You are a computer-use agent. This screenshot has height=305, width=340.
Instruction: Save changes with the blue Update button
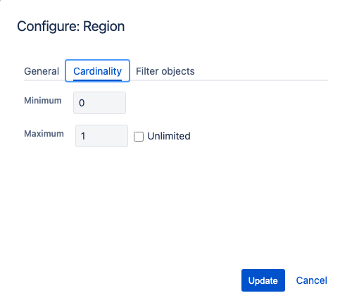[x=263, y=280]
